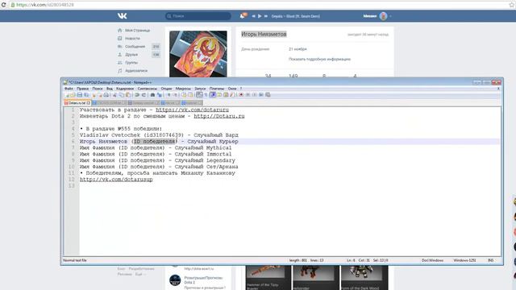
Task: Click the highlighted "ID победителя" text on line 6
Action: pyautogui.click(x=154, y=142)
